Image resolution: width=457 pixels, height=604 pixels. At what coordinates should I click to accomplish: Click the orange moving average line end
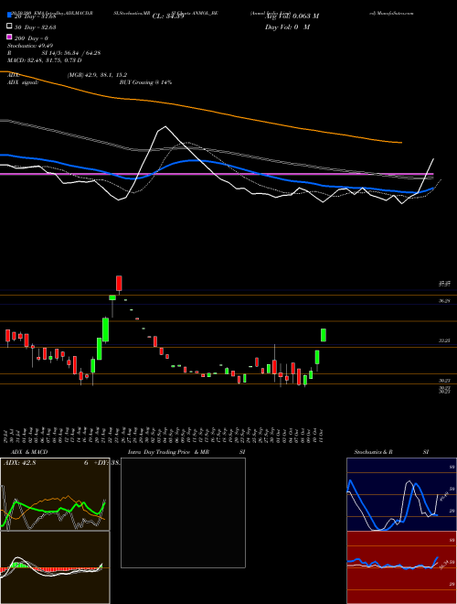click(x=400, y=143)
